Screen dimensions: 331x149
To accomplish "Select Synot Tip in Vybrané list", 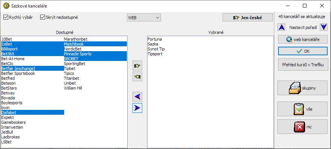I will coord(210,49).
